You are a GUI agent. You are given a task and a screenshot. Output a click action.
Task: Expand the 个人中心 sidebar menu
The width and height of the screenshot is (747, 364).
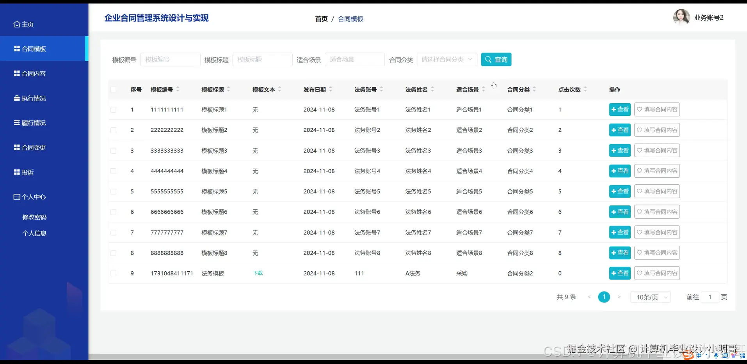tap(34, 197)
